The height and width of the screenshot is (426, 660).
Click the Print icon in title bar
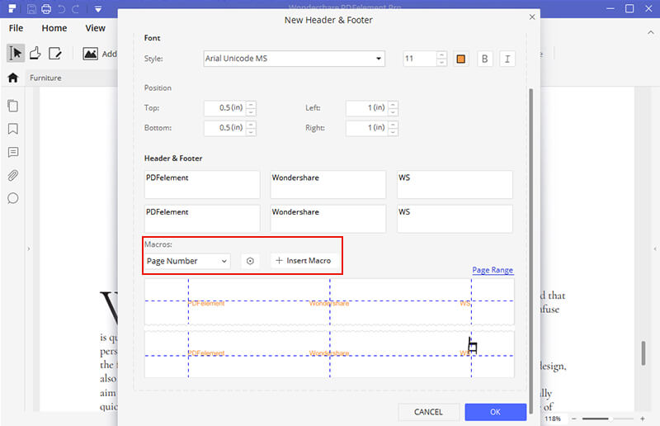[x=46, y=9]
